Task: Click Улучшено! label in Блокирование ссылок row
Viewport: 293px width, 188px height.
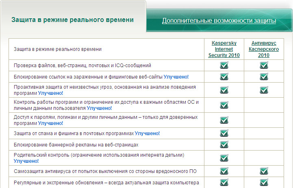Action: click(176, 77)
